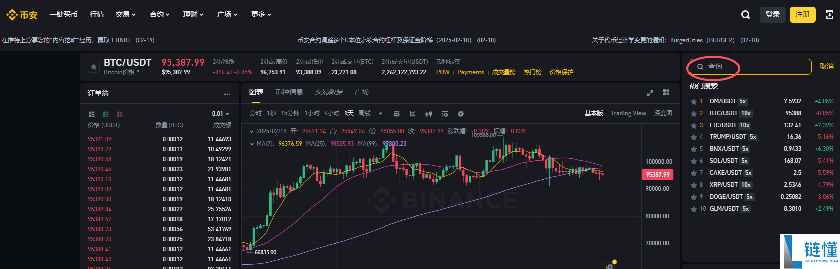Screen dimensions: 840x269
Task: Cancel search with 取消
Action: [x=827, y=67]
